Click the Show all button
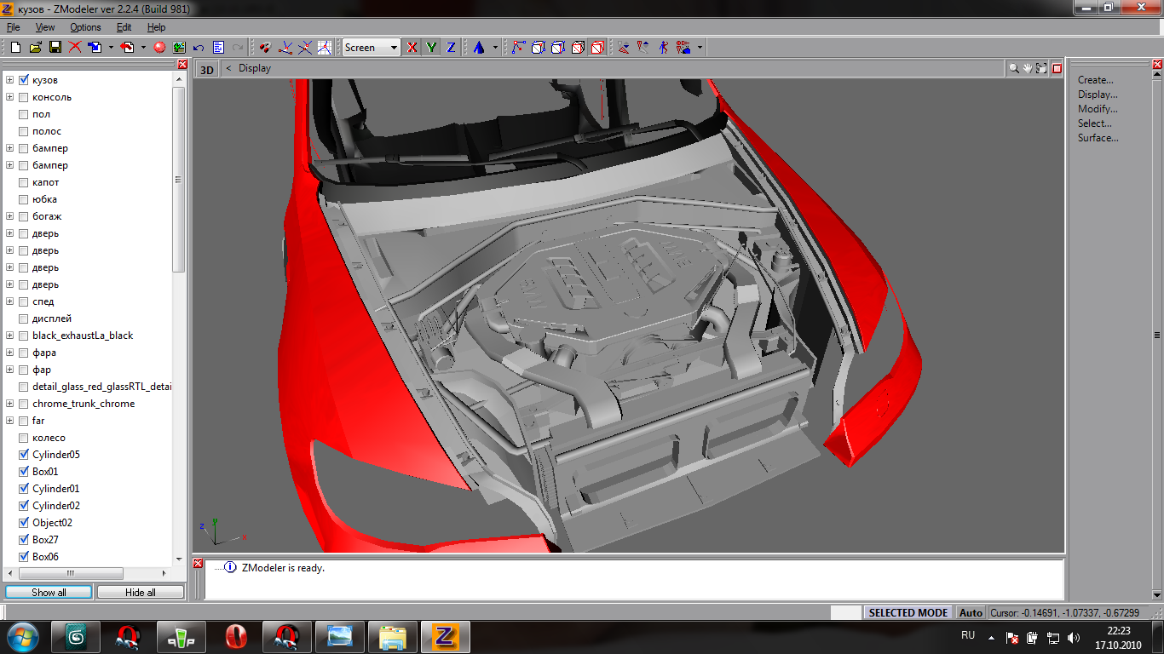This screenshot has height=654, width=1164. point(49,592)
